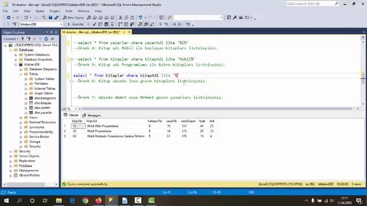
Task: Select the Programmability folder
Action: point(41,132)
